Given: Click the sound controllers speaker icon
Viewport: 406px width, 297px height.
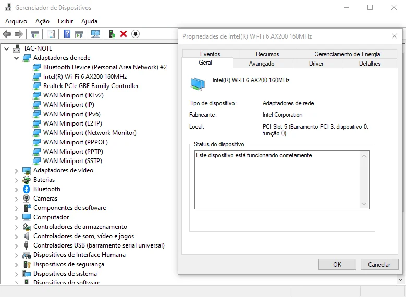Looking at the screenshot, I should coord(26,236).
